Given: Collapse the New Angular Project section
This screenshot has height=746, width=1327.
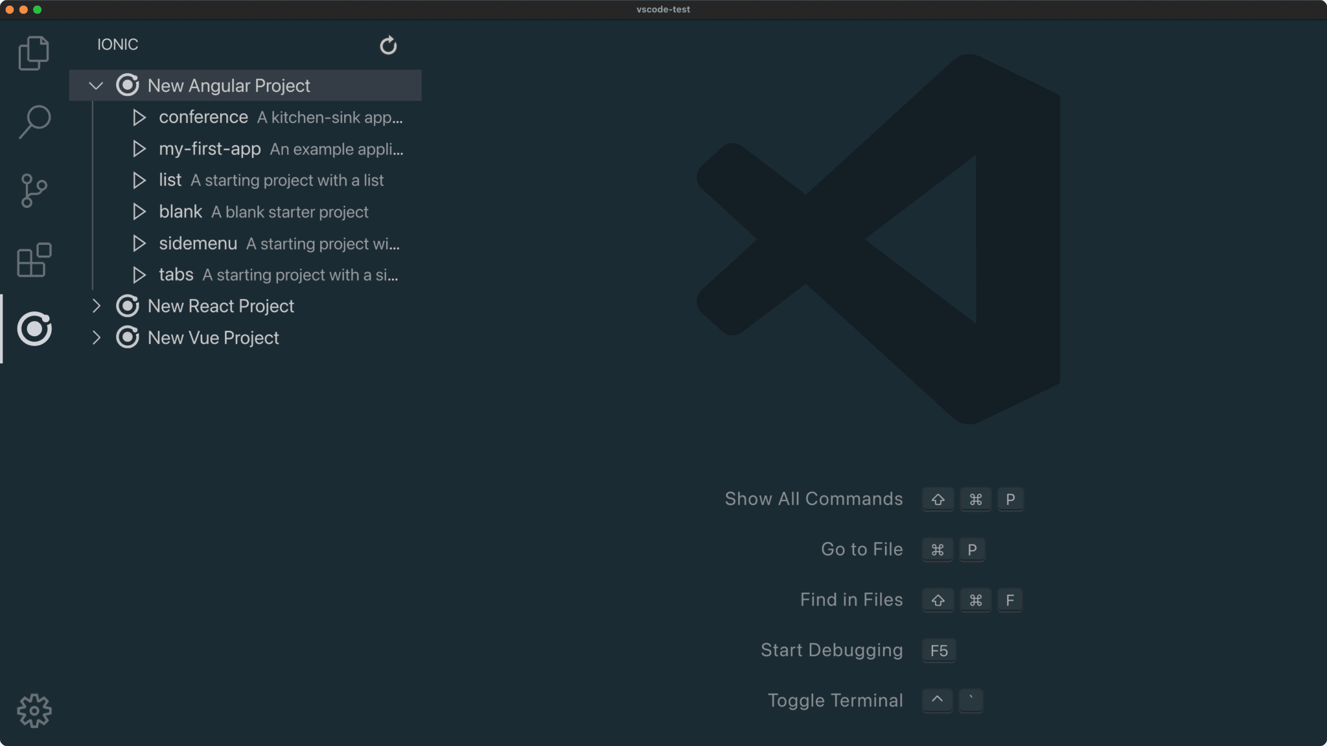Looking at the screenshot, I should point(95,85).
